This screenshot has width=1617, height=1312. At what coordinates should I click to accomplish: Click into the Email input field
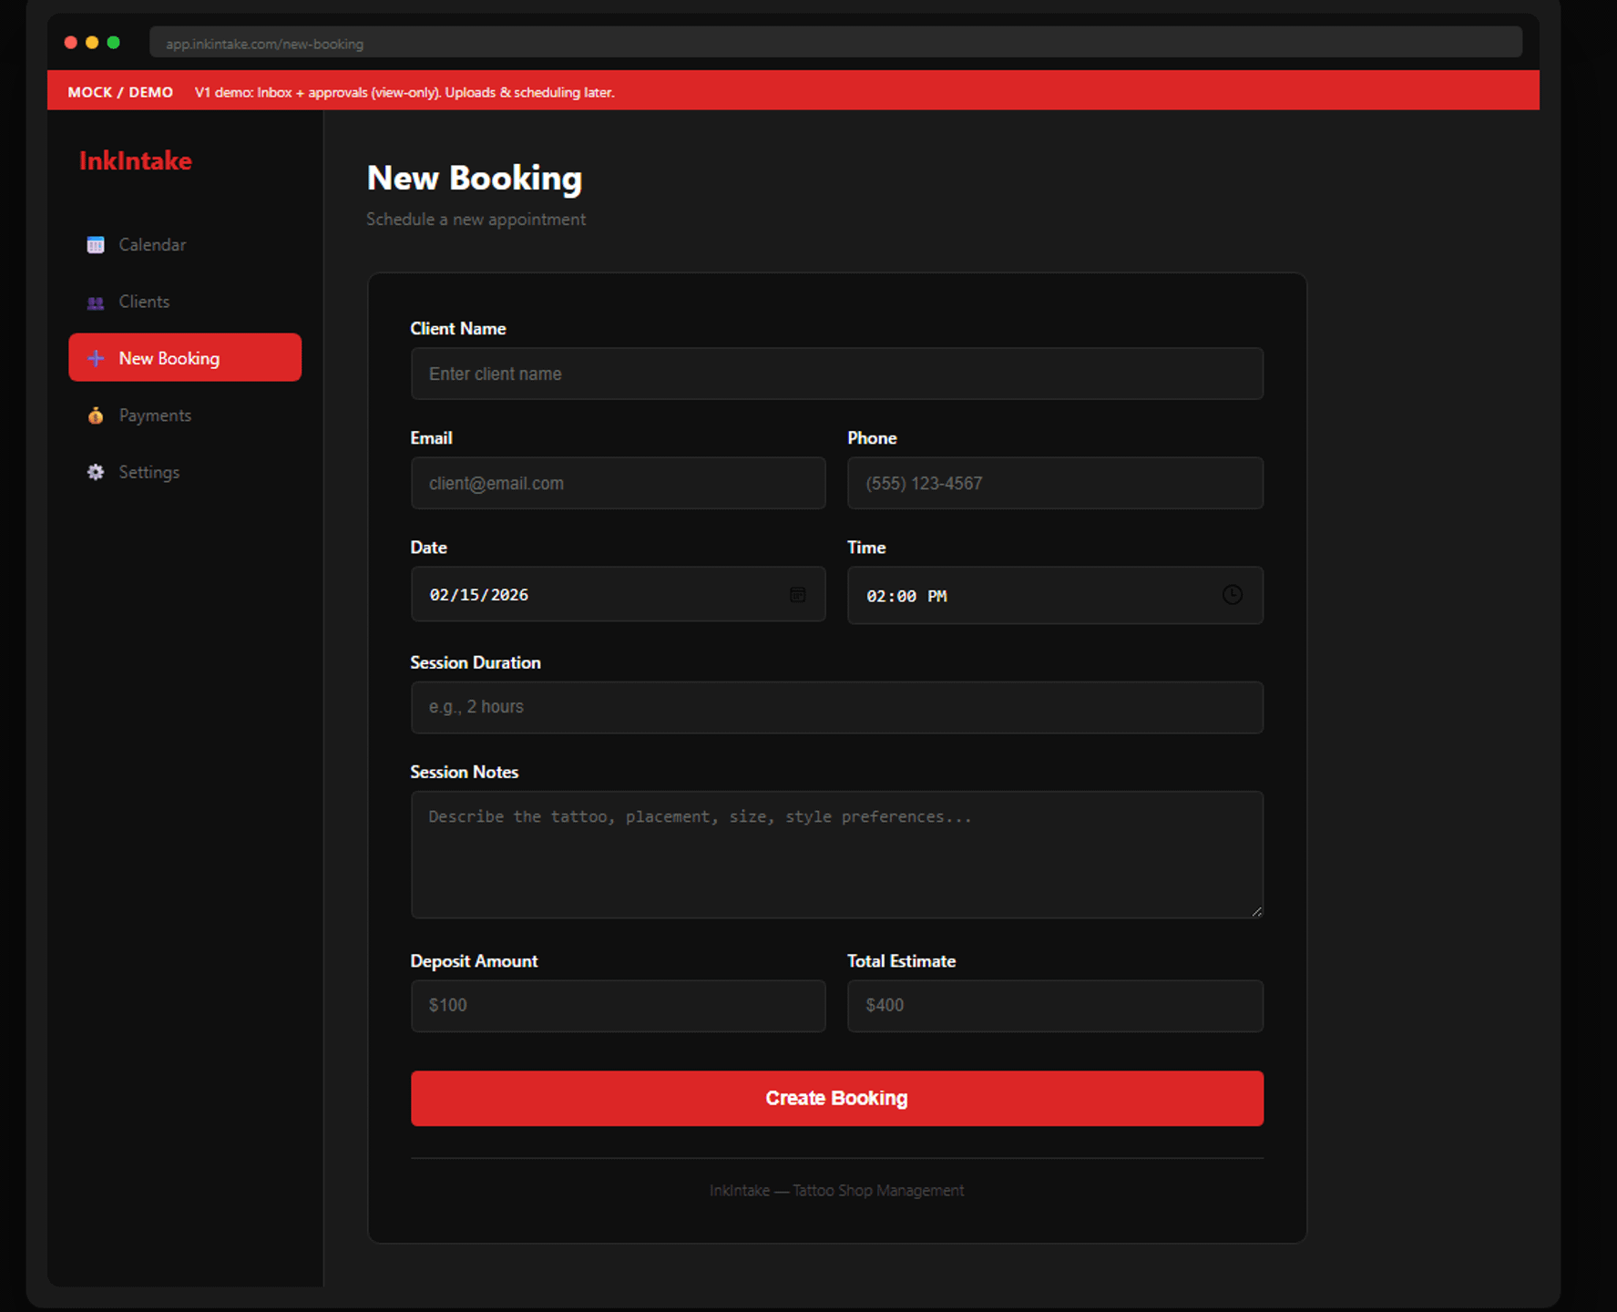tap(618, 483)
